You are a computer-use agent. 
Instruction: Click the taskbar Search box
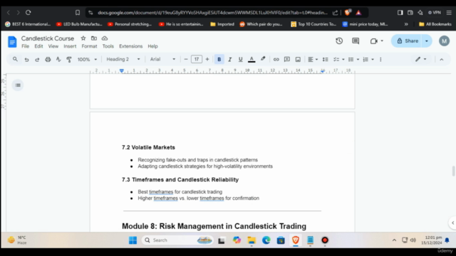pos(177,240)
